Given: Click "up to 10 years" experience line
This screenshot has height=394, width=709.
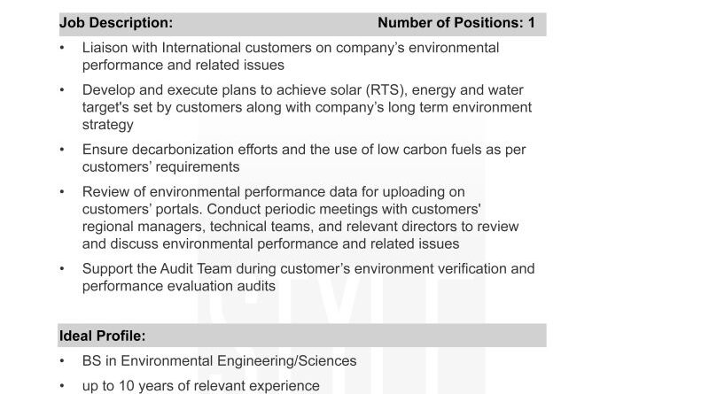Looking at the screenshot, I should coord(200,385).
